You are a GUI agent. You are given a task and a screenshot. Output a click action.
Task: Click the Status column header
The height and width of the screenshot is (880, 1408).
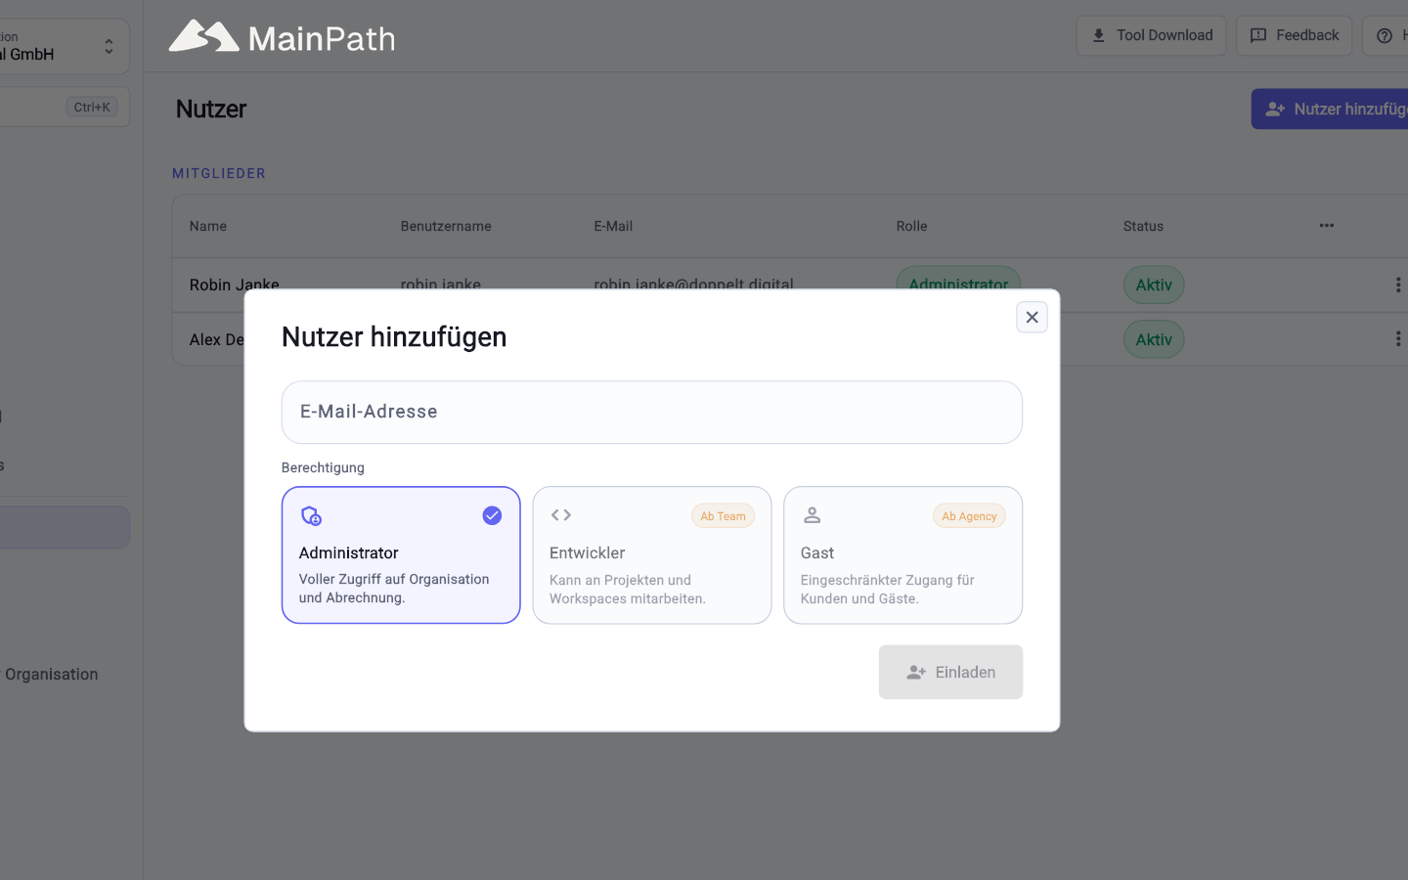(1143, 226)
